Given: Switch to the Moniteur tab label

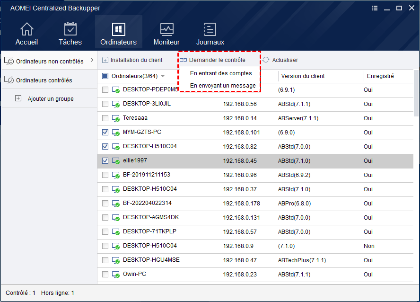Looking at the screenshot, I should coord(166,42).
